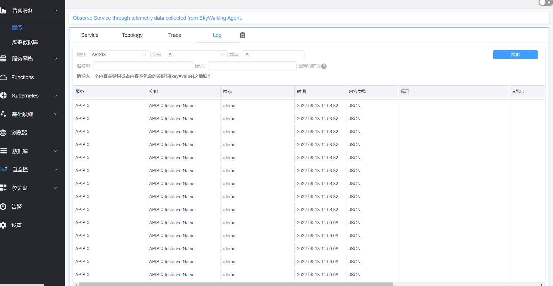553x286 pixels.
Task: Expand the Kubernetes menu chevron
Action: tap(56, 95)
